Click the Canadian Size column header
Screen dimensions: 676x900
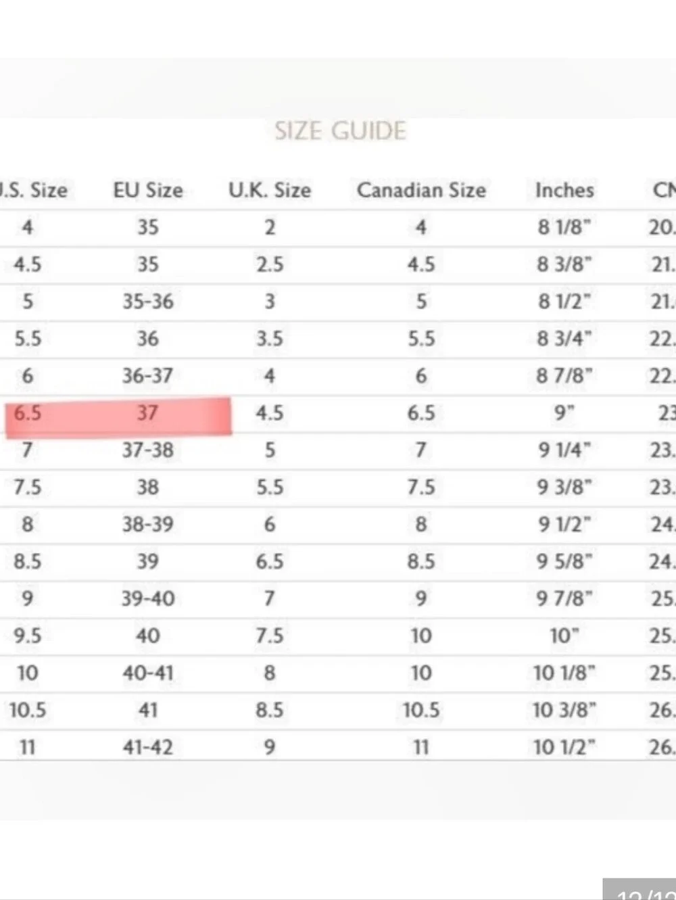421,190
